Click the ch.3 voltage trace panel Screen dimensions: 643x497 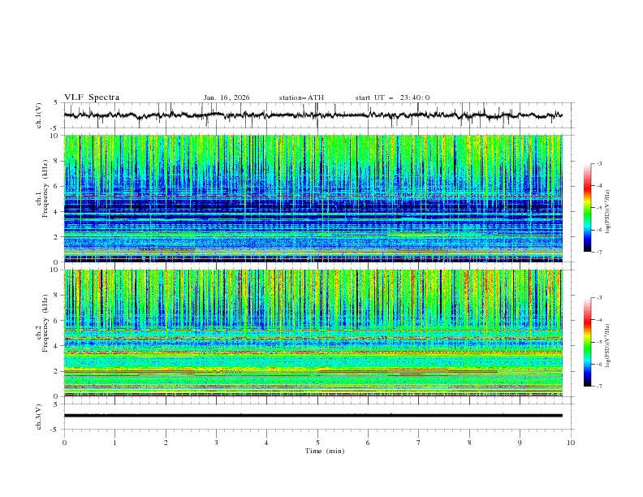pos(319,417)
